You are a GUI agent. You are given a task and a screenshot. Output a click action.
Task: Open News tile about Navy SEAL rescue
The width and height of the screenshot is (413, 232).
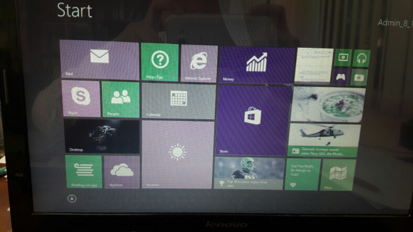tap(324, 140)
